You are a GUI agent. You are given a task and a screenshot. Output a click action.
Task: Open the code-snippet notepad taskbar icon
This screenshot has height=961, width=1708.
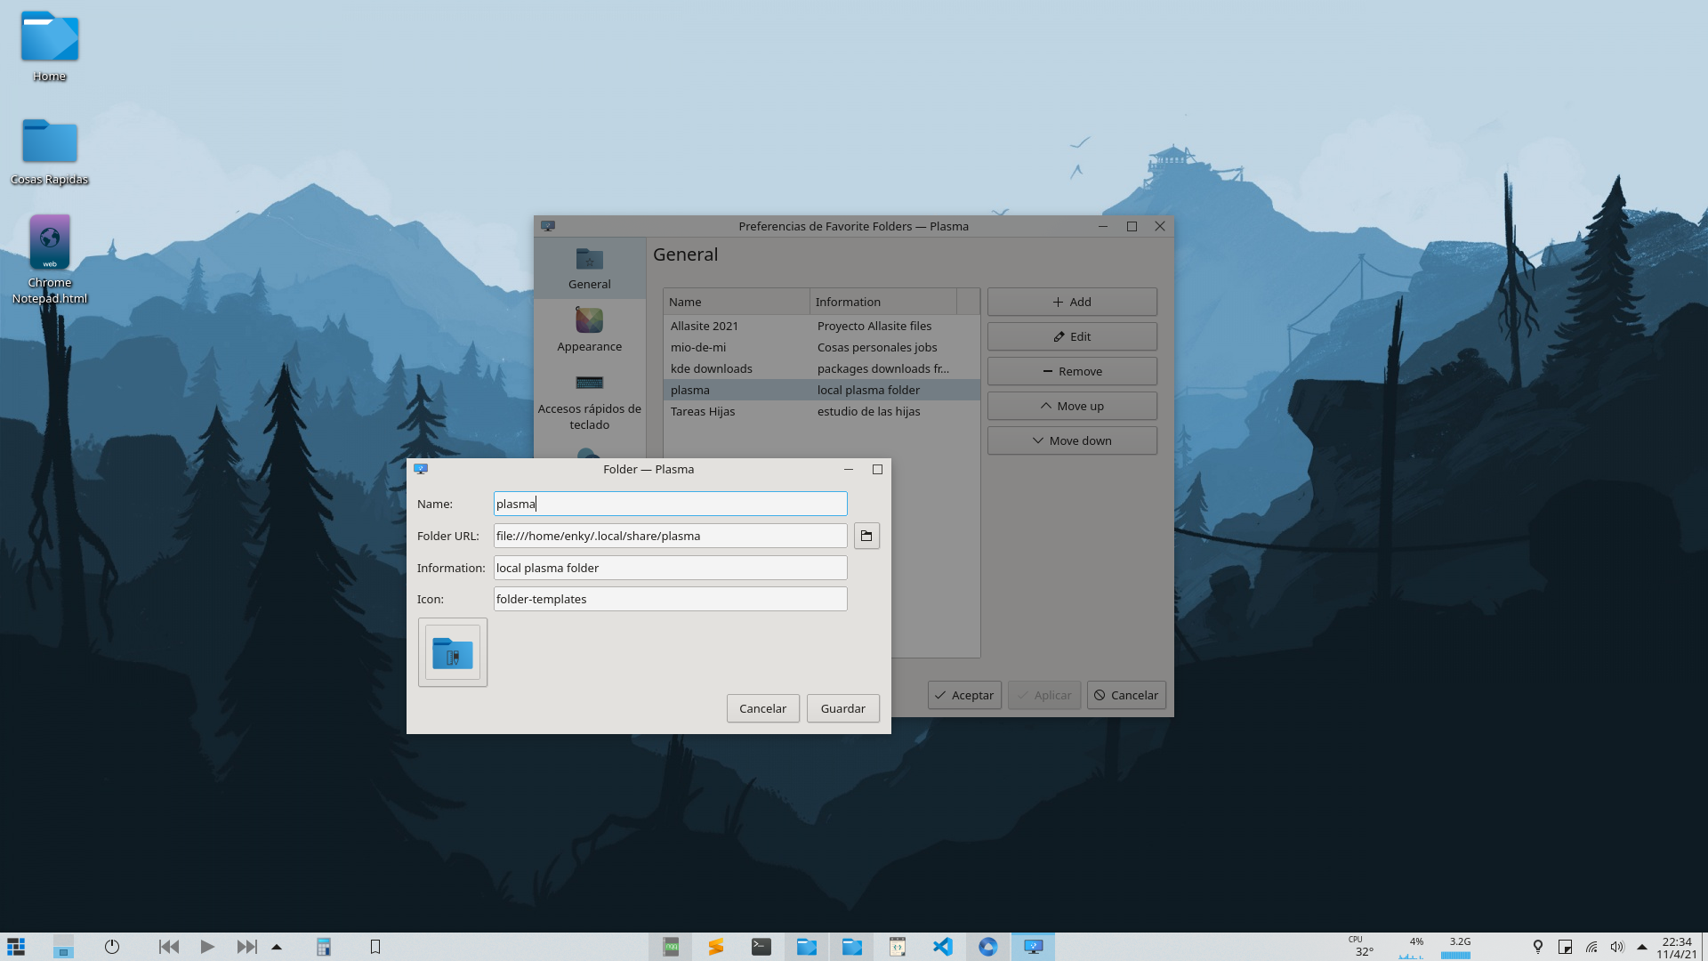tap(898, 947)
